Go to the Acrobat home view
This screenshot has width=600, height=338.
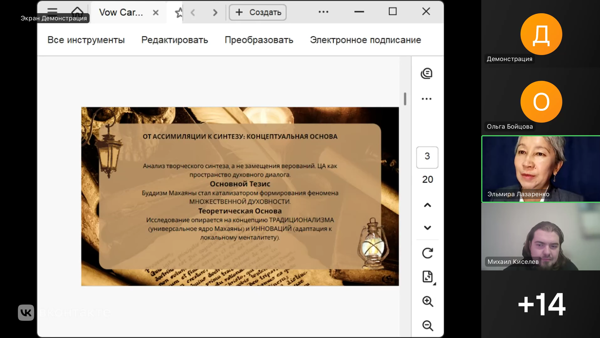pyautogui.click(x=77, y=11)
